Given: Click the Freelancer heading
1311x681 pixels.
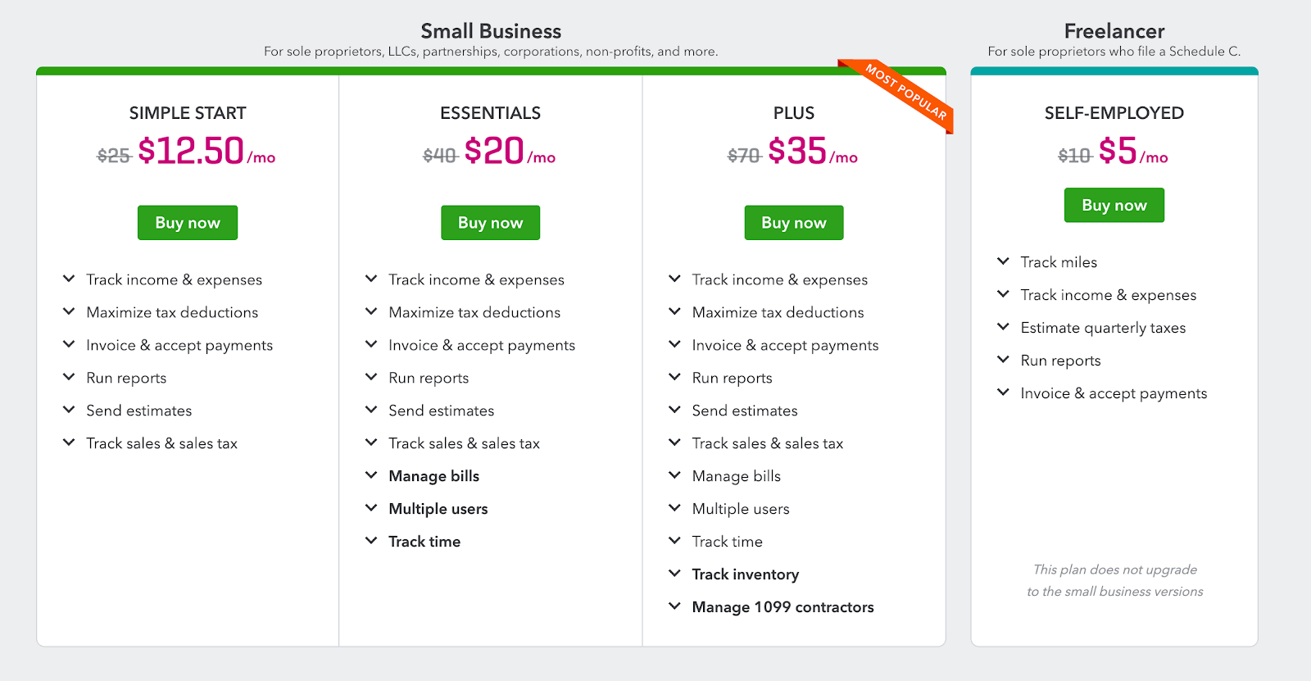Looking at the screenshot, I should click(x=1114, y=30).
